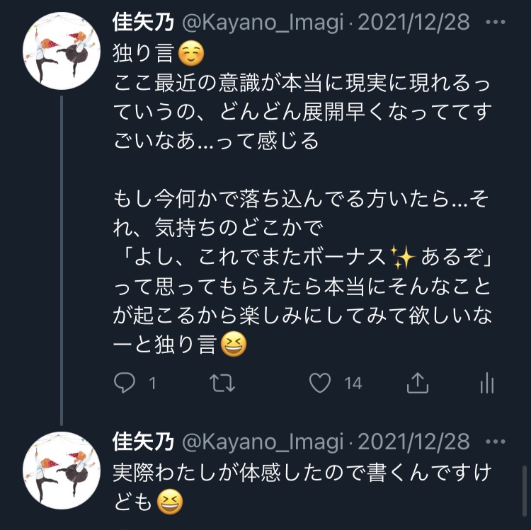
Task: Open profile avatar on the second tweet
Action: [62, 470]
